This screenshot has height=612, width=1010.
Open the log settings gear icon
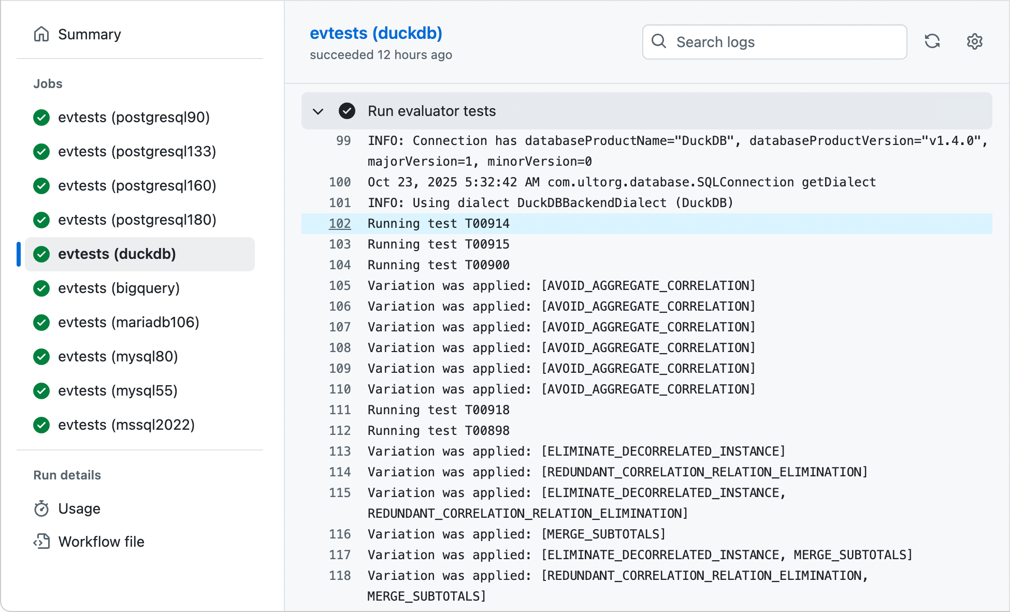[975, 41]
